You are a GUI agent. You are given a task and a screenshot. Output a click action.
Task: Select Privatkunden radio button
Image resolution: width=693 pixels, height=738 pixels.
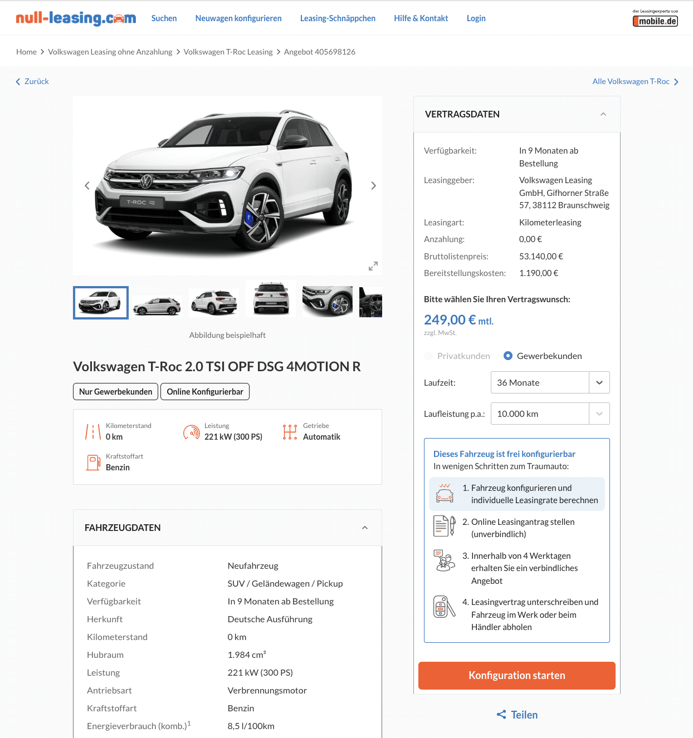tap(428, 356)
